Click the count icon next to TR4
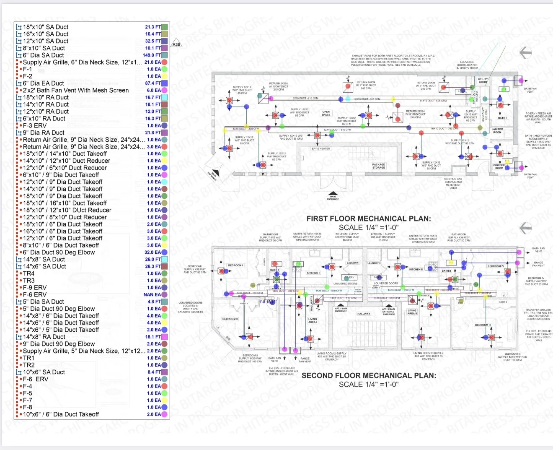This screenshot has height=450, width=553. 18,273
